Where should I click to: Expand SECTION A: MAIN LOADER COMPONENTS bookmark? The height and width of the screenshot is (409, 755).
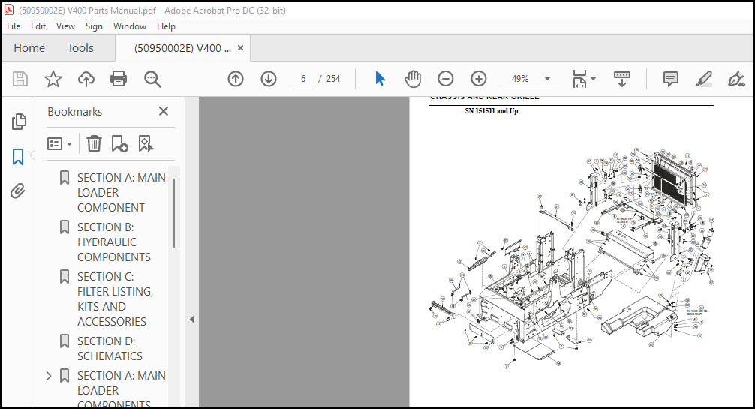coord(49,376)
